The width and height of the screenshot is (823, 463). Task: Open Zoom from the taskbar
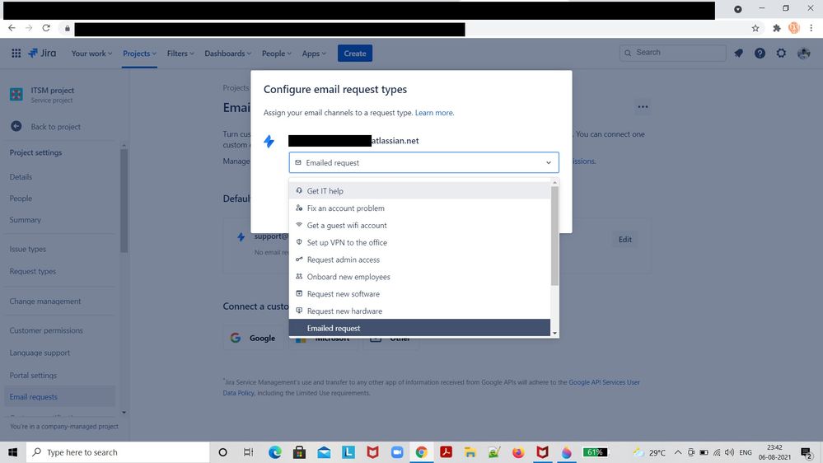(x=397, y=452)
